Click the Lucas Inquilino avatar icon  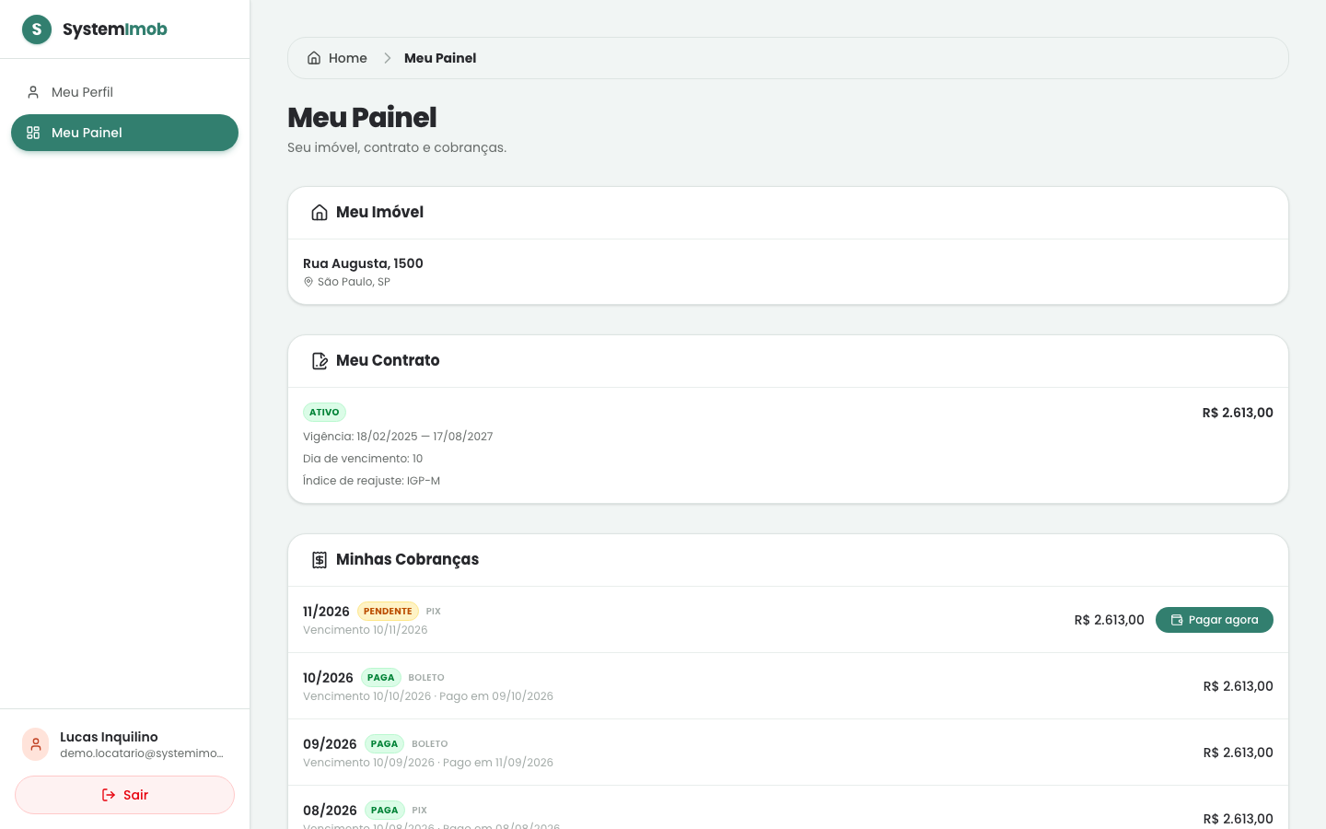tap(36, 744)
